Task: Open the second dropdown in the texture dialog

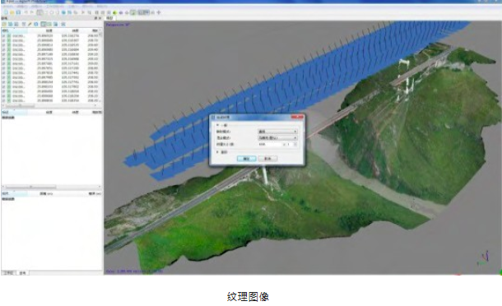Action: 277,137
